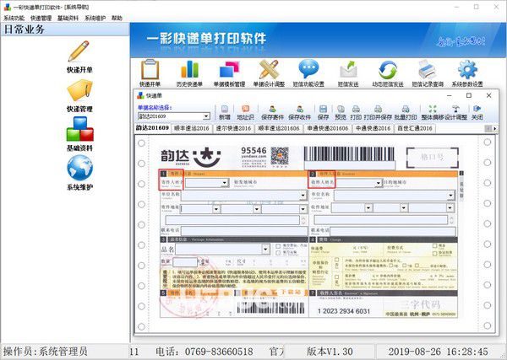
Task: Expand the 品名 item name dropdown
Action: coord(266,249)
